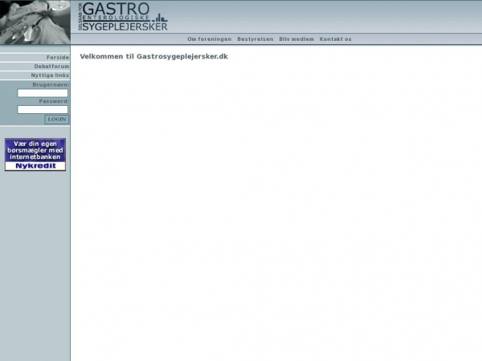Focus the Brugernavn text field
482x361 pixels.
coord(43,93)
